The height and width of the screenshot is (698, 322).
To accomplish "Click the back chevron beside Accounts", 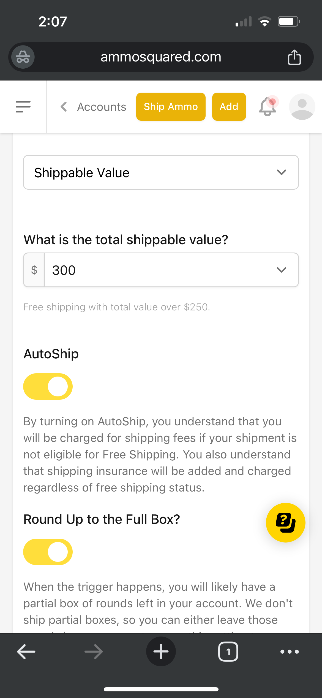I will (x=64, y=107).
